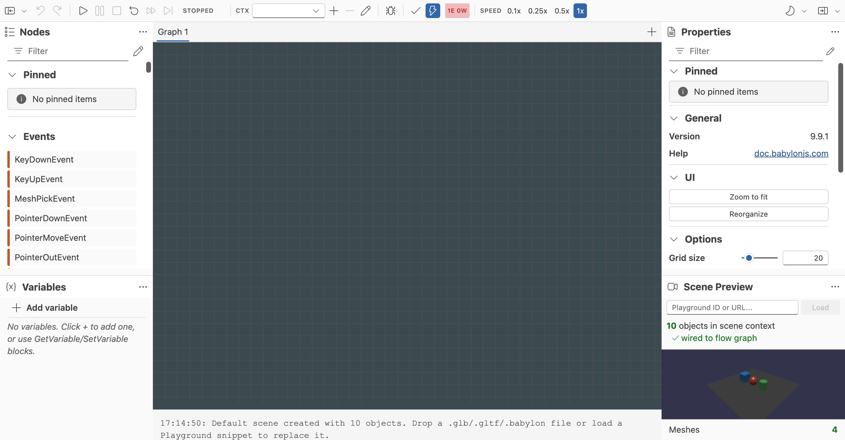Select the Graph 1 tab

point(173,32)
